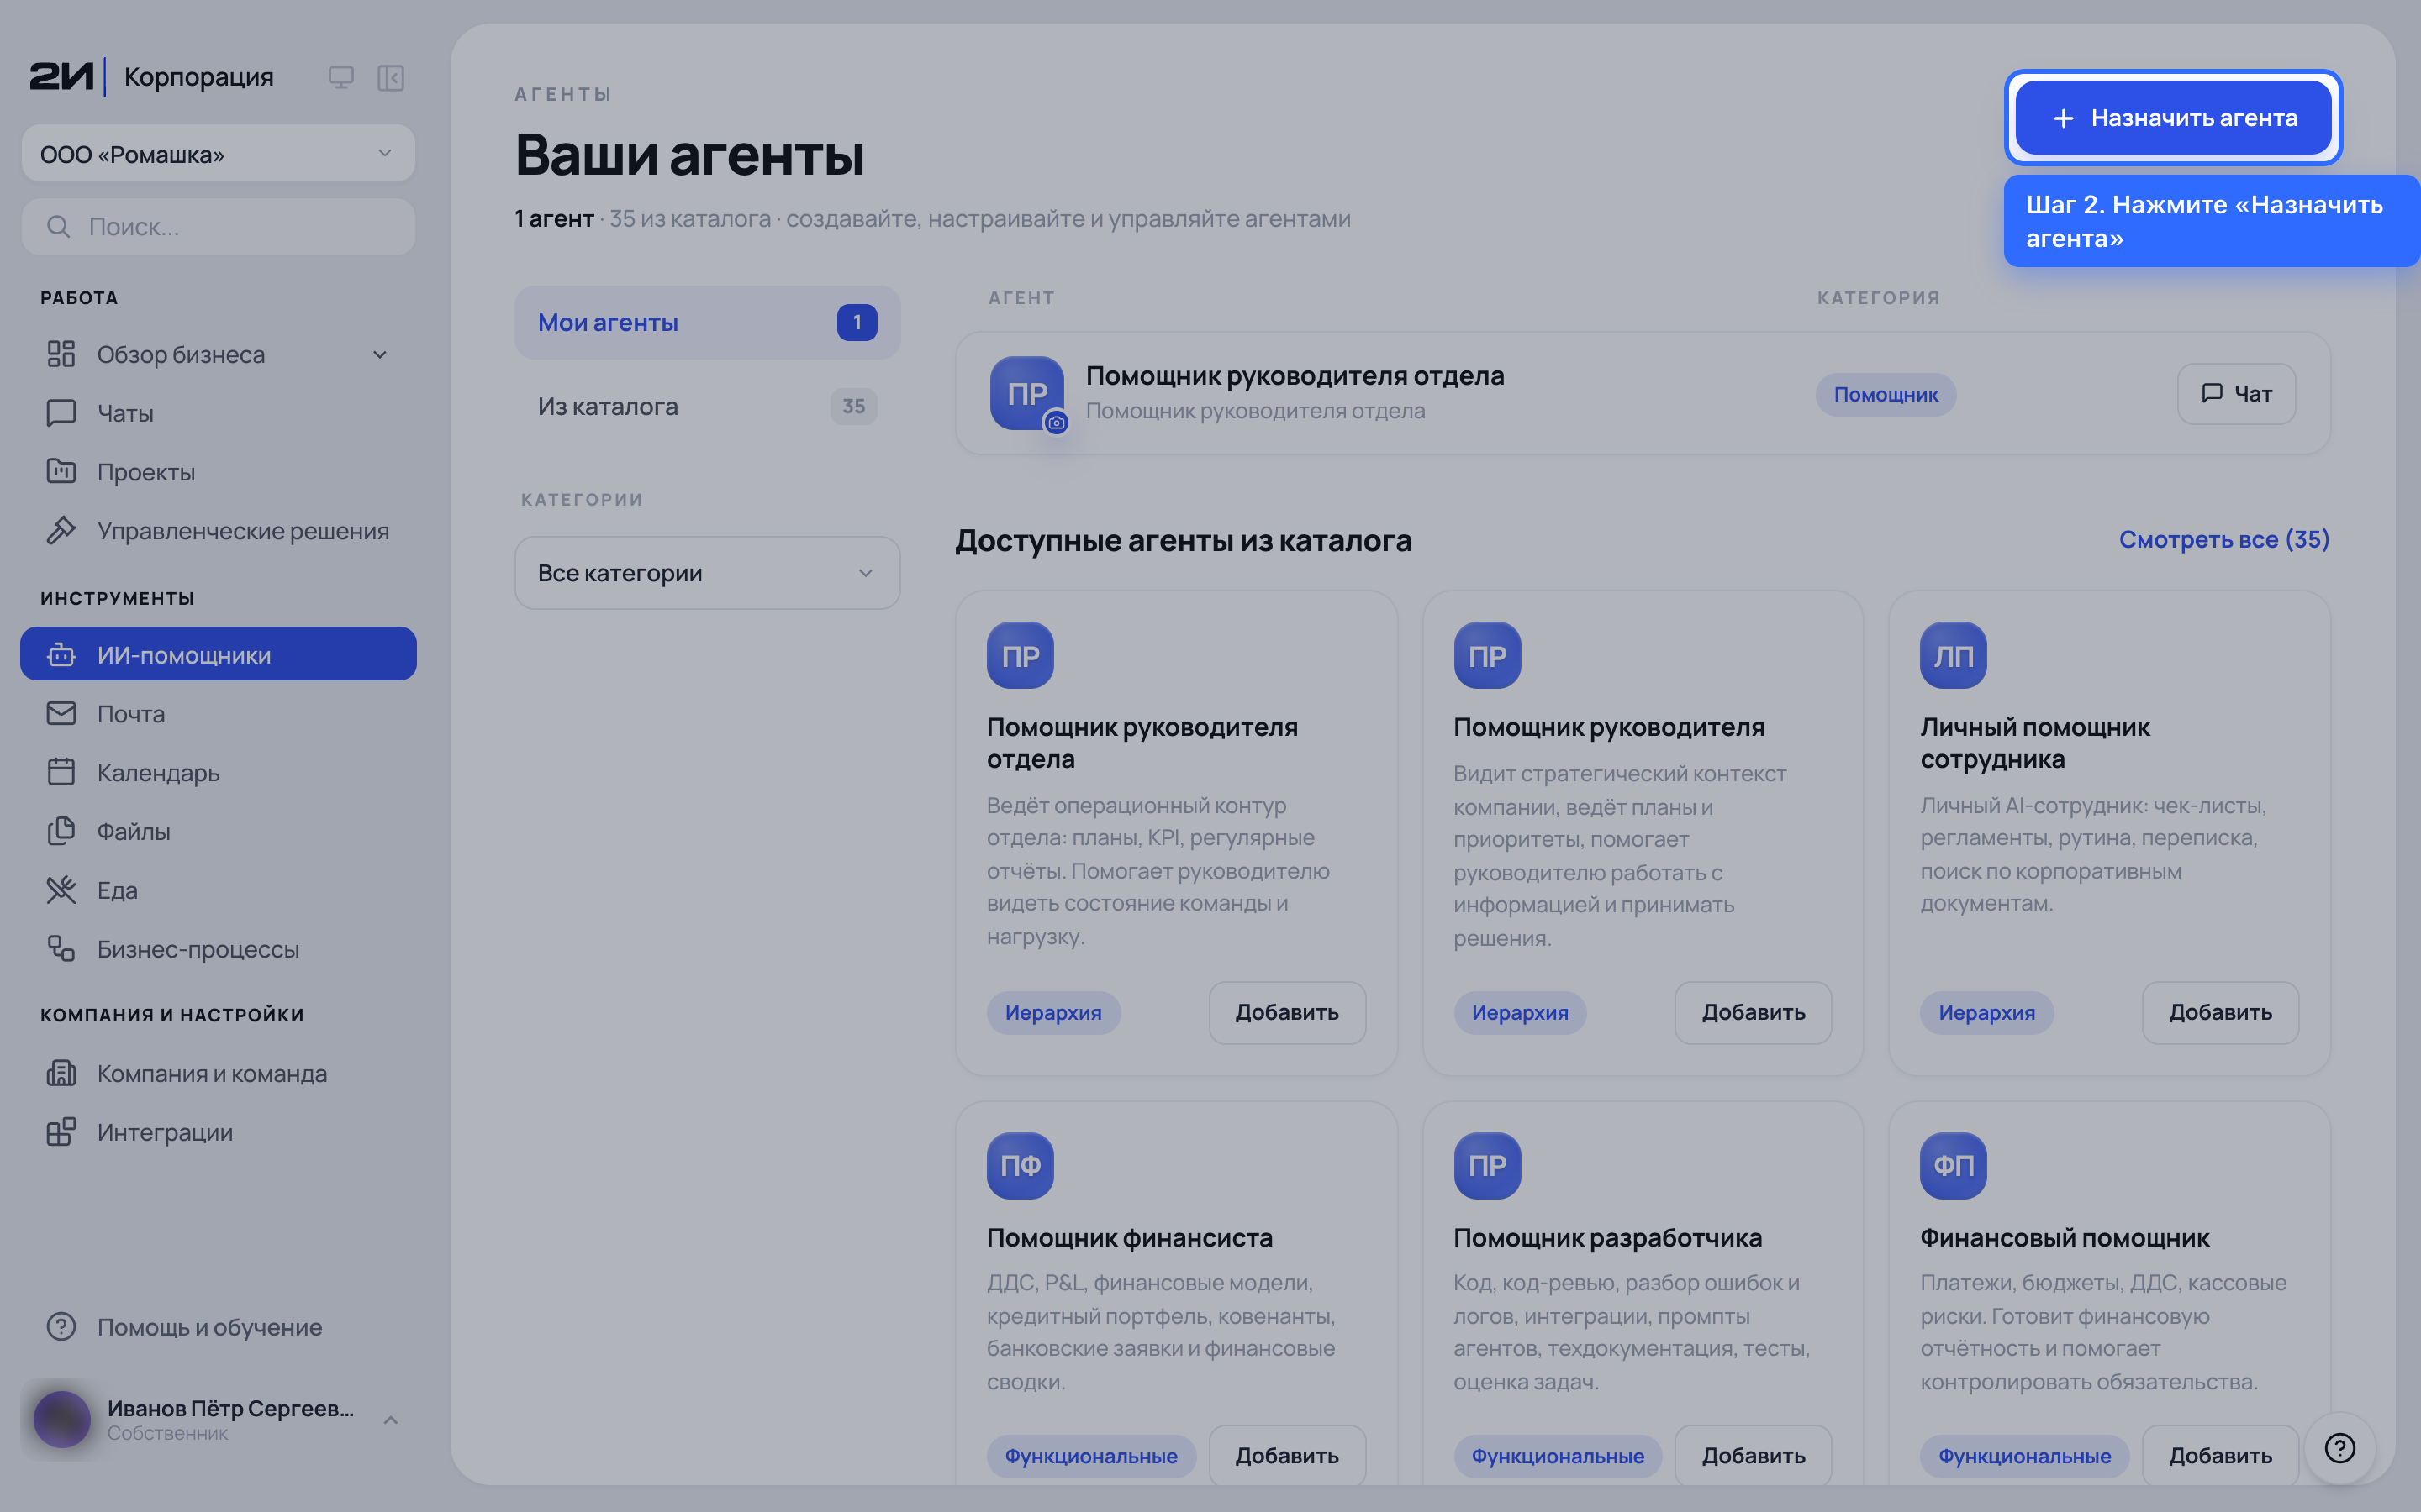The width and height of the screenshot is (2421, 1512).
Task: Click the Поиск search field
Action: (x=218, y=227)
